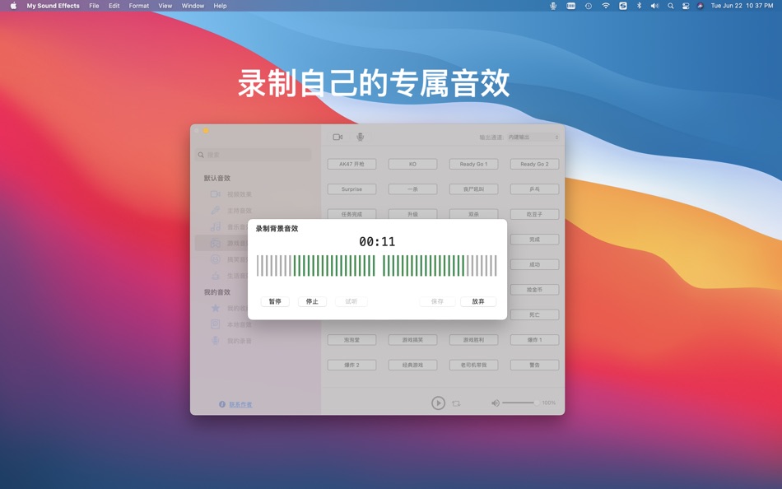Click the 试听 preview button
The width and height of the screenshot is (782, 489).
[351, 301]
